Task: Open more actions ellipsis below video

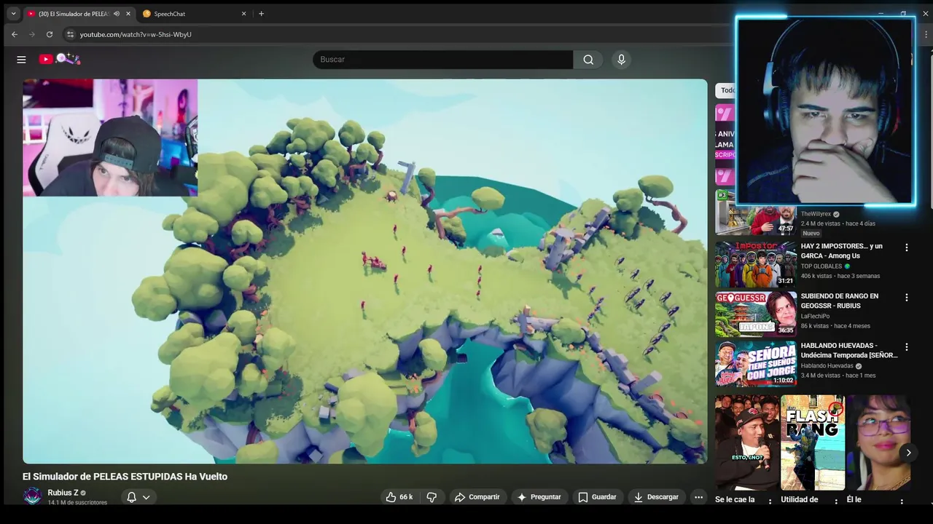Action: tap(698, 497)
